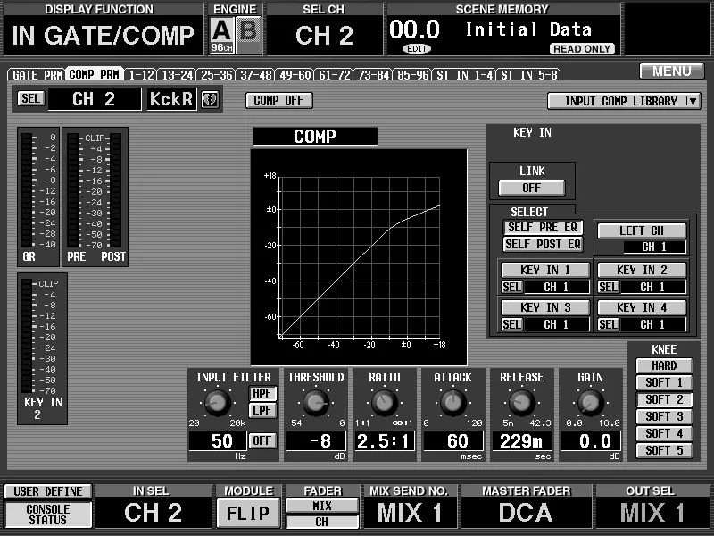Open the INPUT COMP LIBRARY dropdown
Image resolution: width=714 pixels, height=536 pixels.
click(x=624, y=101)
